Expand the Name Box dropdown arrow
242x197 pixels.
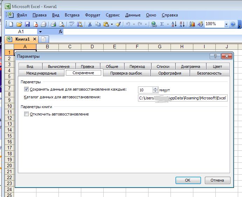point(40,32)
